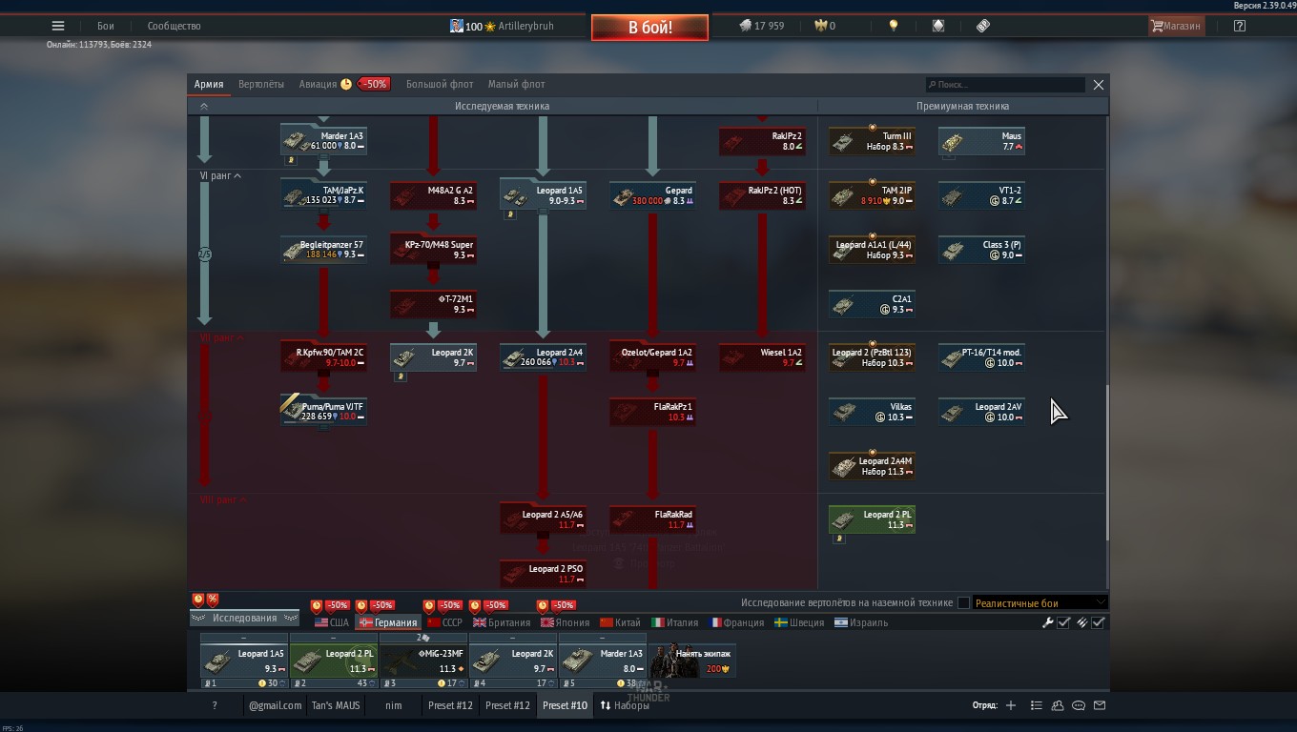The height and width of the screenshot is (732, 1297).
Task: Click the wrench repair icon
Action: point(1048,622)
